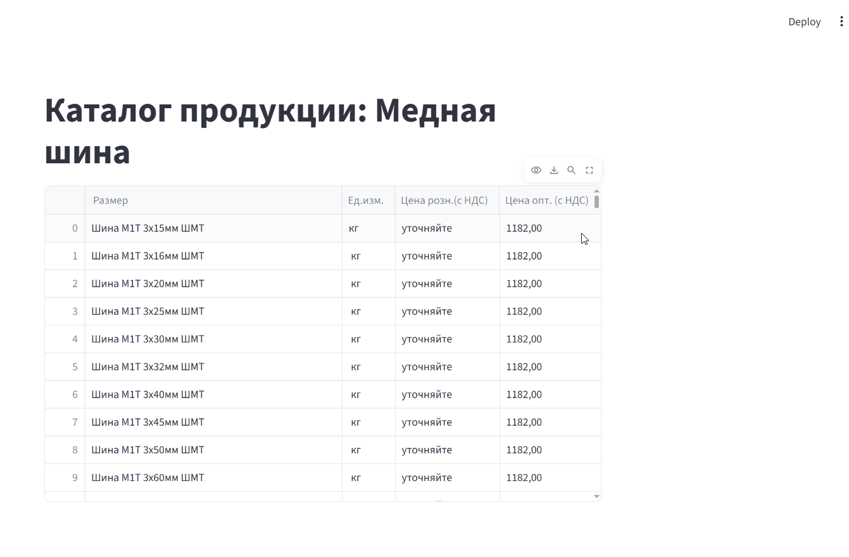Click heading Каталог продукции: Медная шина
The width and height of the screenshot is (849, 557).
click(270, 131)
